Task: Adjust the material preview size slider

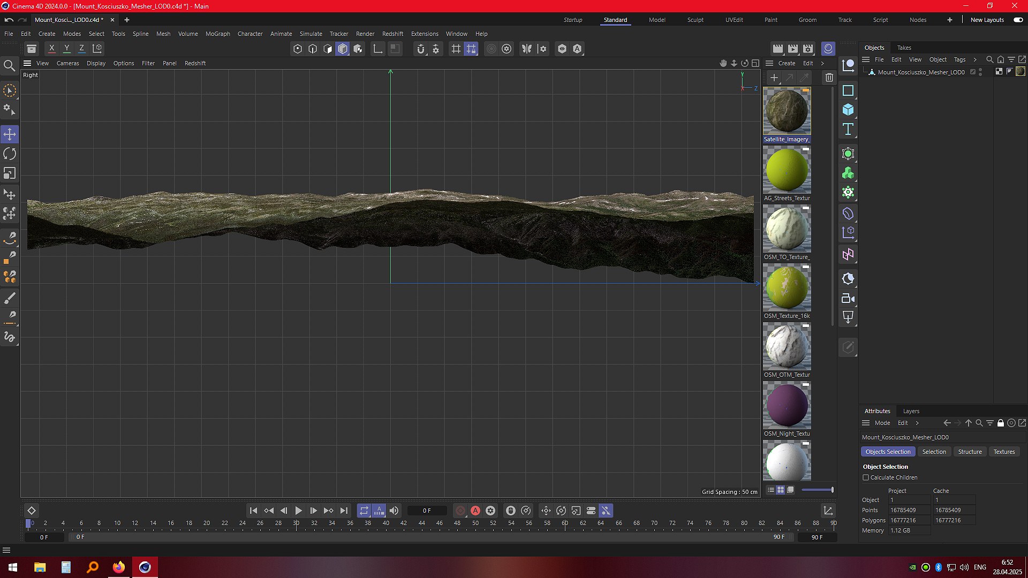Action: click(817, 490)
